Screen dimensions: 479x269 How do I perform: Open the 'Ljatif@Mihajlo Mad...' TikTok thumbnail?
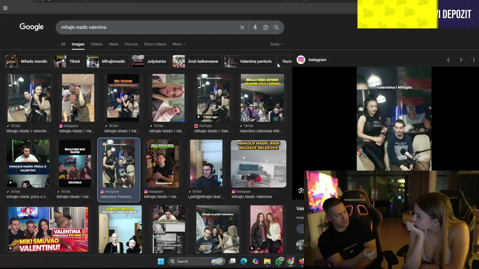pyautogui.click(x=206, y=164)
